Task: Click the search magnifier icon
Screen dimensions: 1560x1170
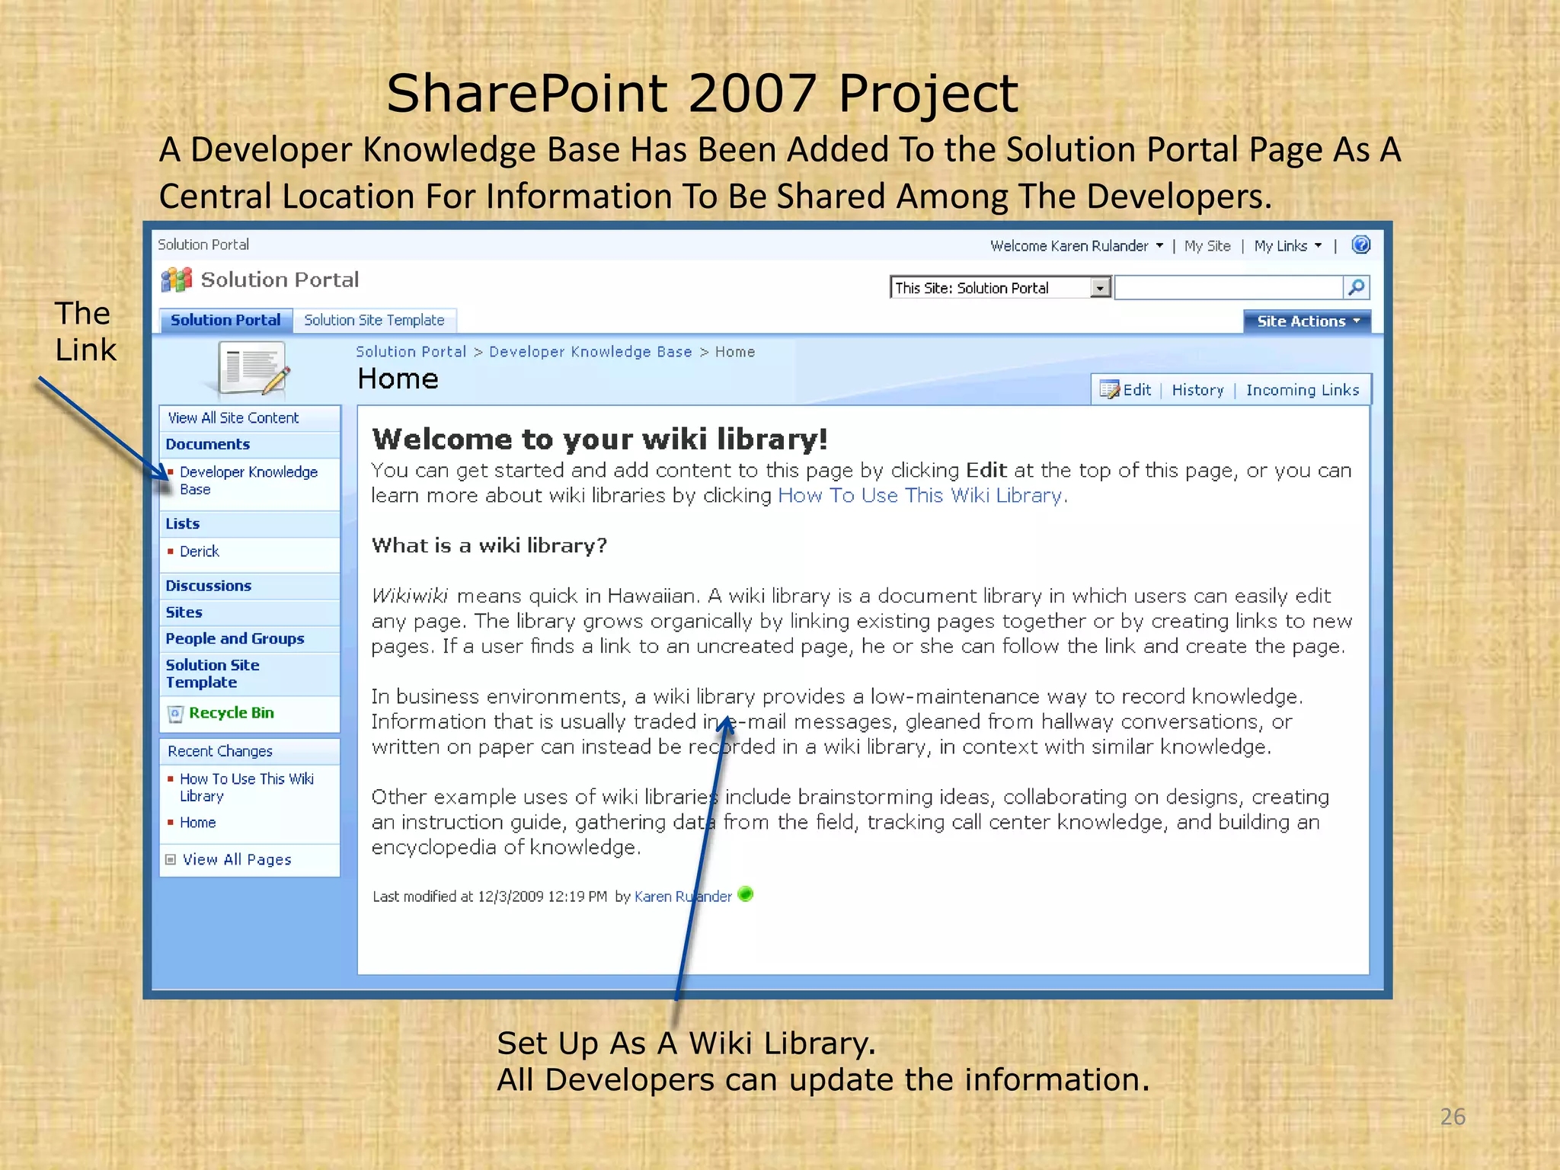Action: coord(1357,287)
